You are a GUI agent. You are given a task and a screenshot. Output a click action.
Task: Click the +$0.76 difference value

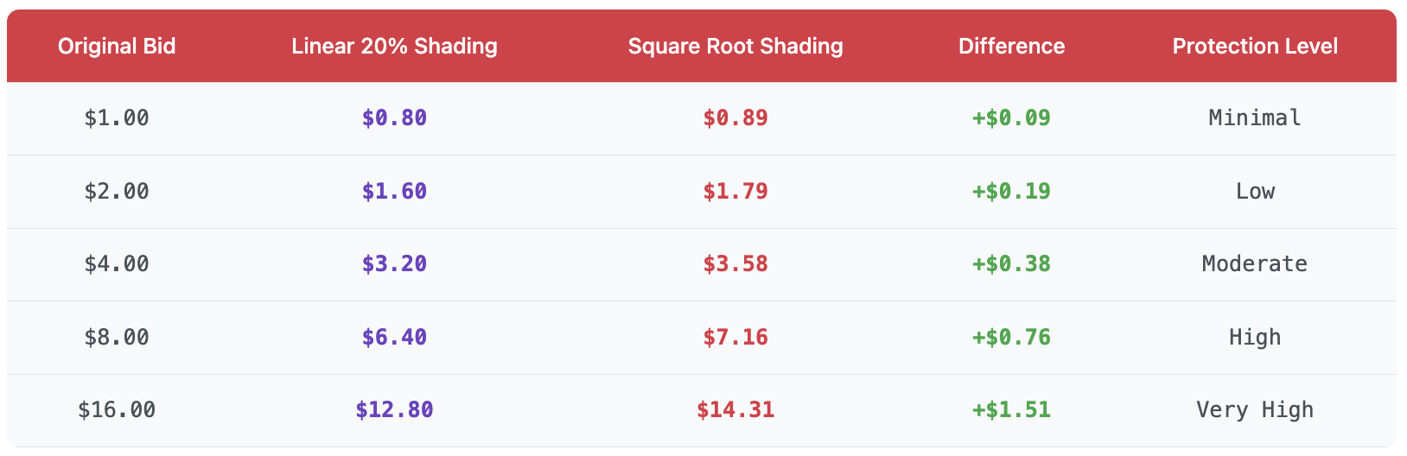pos(1011,337)
